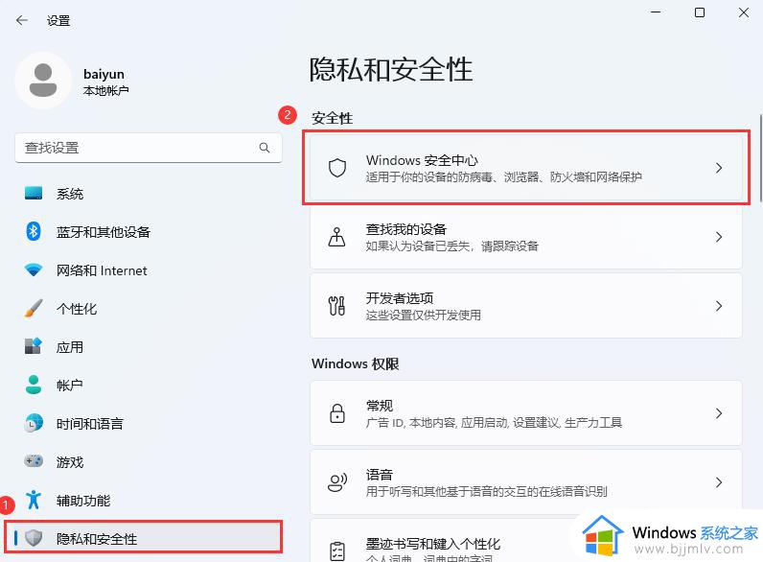This screenshot has width=763, height=562.
Task: Click the 开发者选项 tools icon
Action: click(x=336, y=306)
